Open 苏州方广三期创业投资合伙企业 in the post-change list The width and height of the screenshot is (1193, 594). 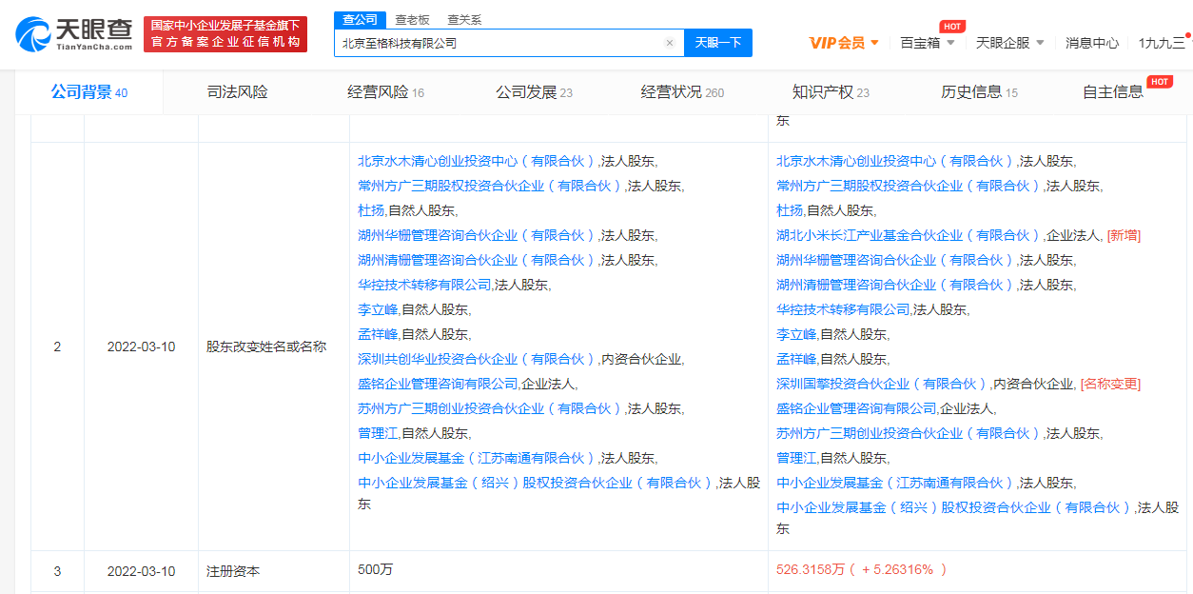(909, 433)
